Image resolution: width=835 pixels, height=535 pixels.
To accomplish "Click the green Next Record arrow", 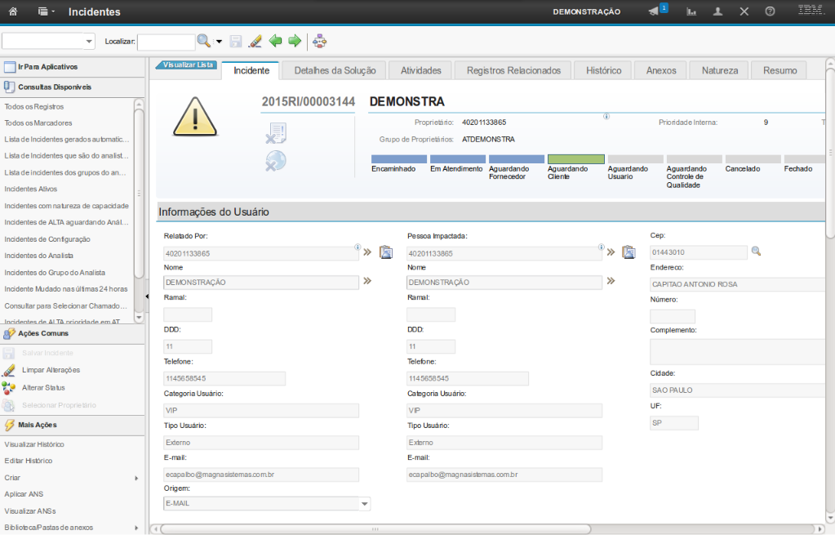I will [x=295, y=41].
